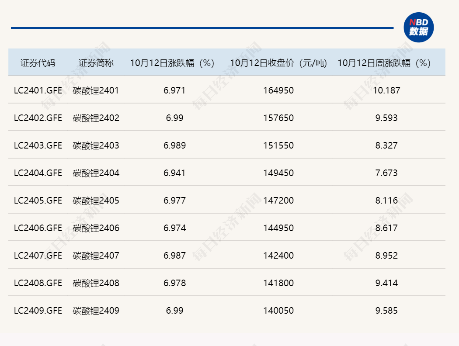
Task: Select the LC2407.GFE code cell
Action: pos(38,256)
